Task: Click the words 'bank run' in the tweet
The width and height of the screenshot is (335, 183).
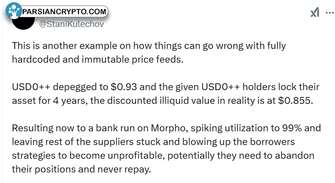Action: 115,128
